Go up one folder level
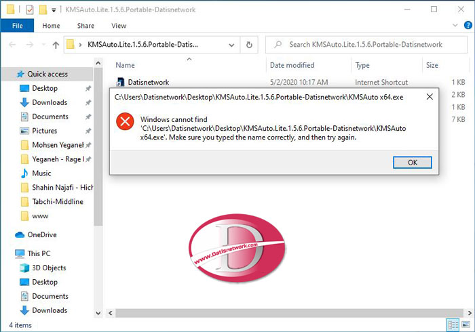 point(56,45)
